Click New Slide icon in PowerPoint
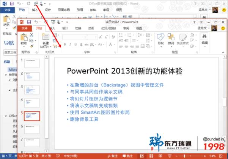 (46, 37)
